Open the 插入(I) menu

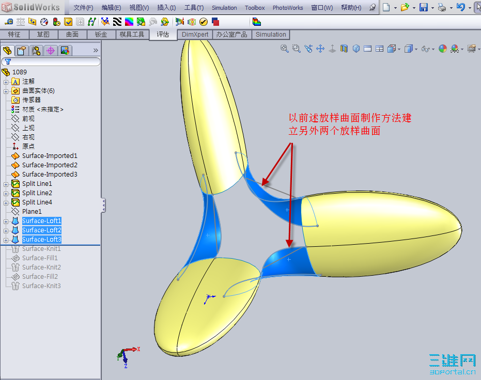pos(166,8)
